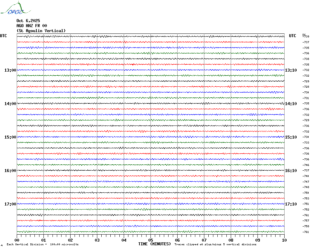Click the DC value '-740'

click(306, 176)
